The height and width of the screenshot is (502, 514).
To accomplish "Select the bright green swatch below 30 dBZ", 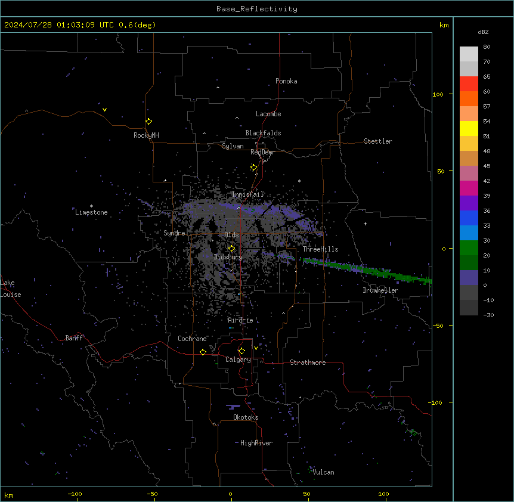I will pos(469,248).
